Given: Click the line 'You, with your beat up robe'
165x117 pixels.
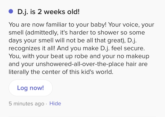Looking at the screenshot, I should pyautogui.click(x=79, y=56).
